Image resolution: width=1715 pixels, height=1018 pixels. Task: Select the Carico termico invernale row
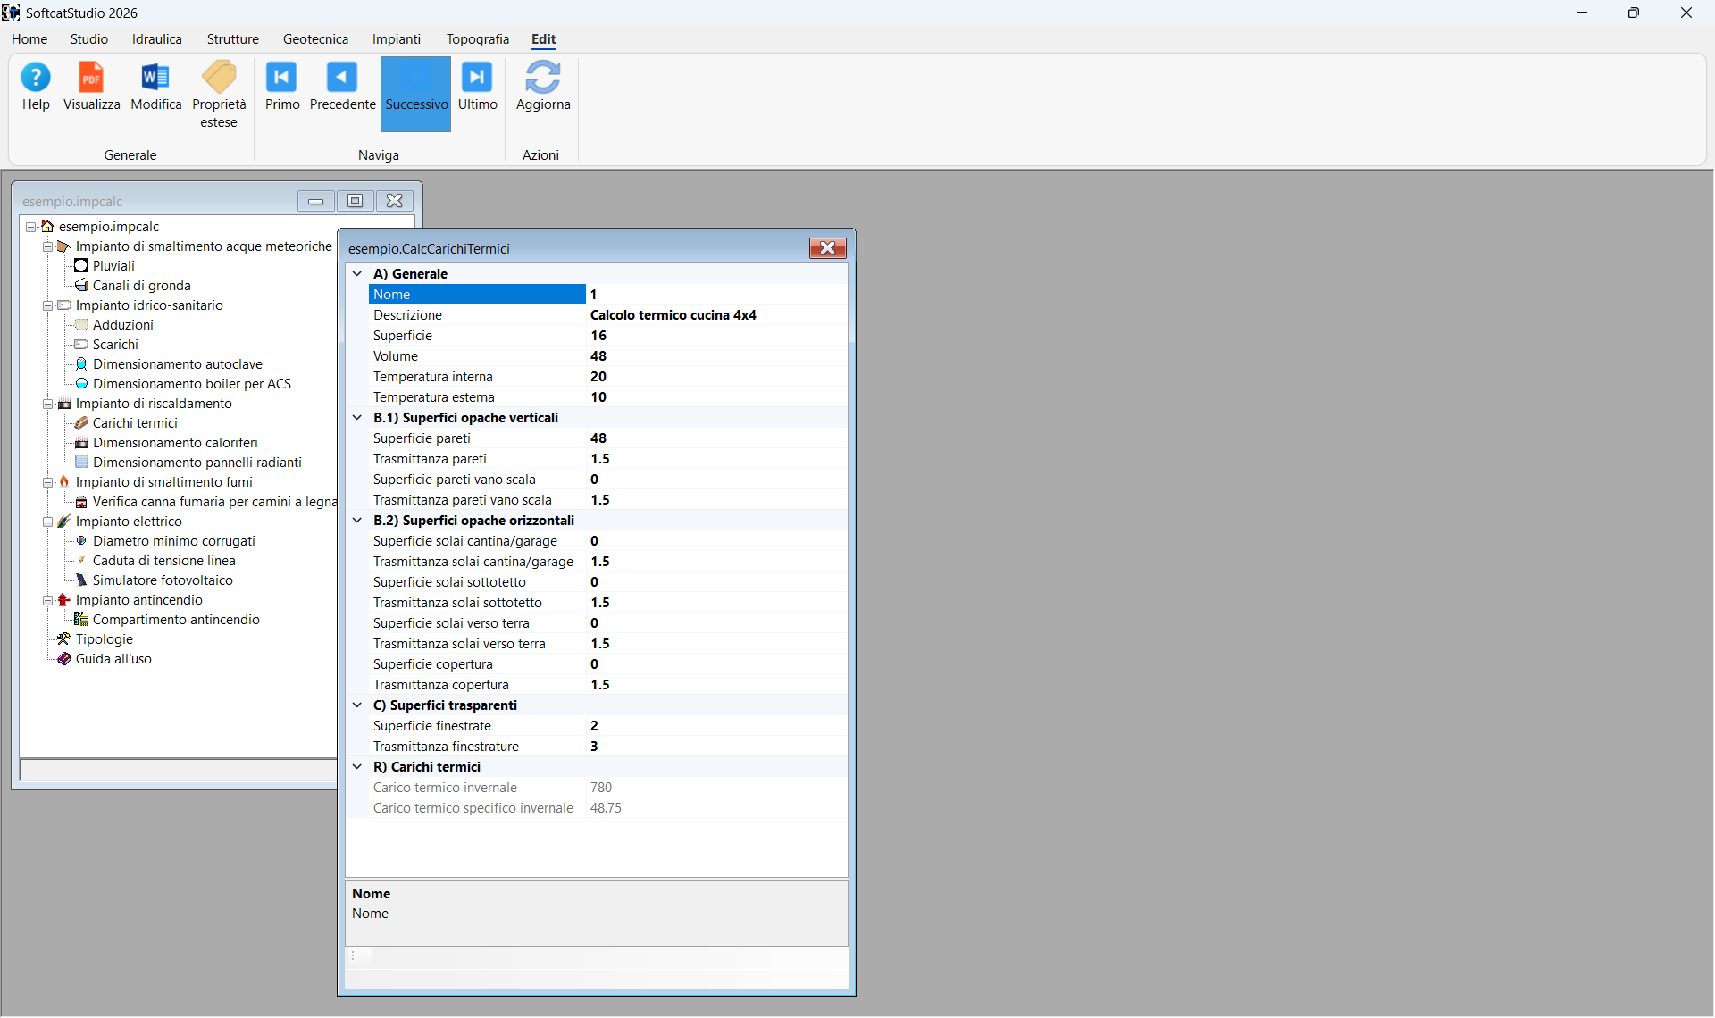coord(607,788)
